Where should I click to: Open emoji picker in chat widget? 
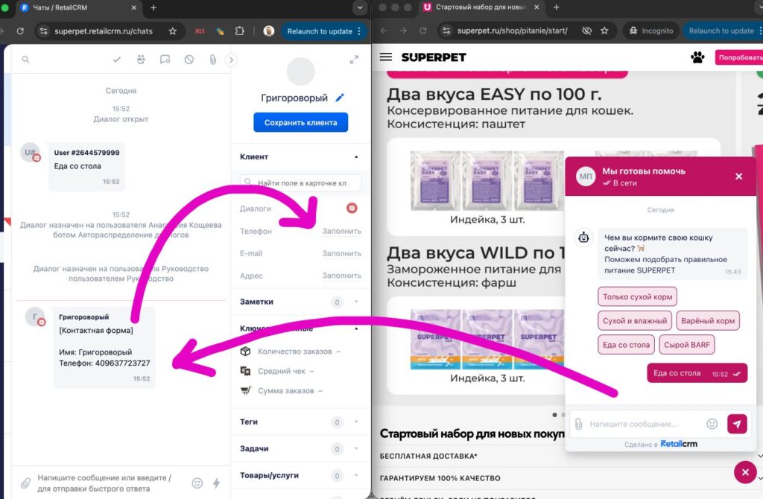[x=712, y=424]
